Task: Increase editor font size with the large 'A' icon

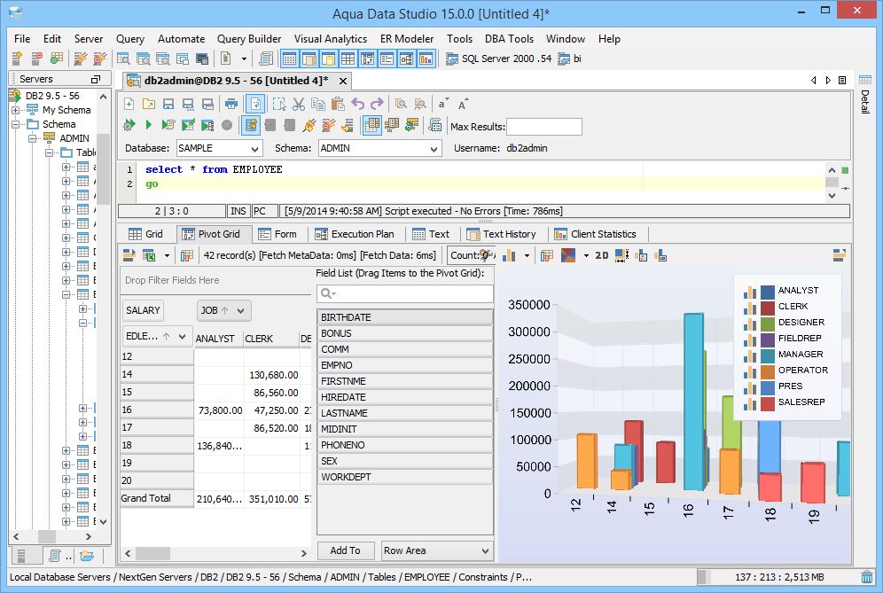Action: pyautogui.click(x=463, y=104)
